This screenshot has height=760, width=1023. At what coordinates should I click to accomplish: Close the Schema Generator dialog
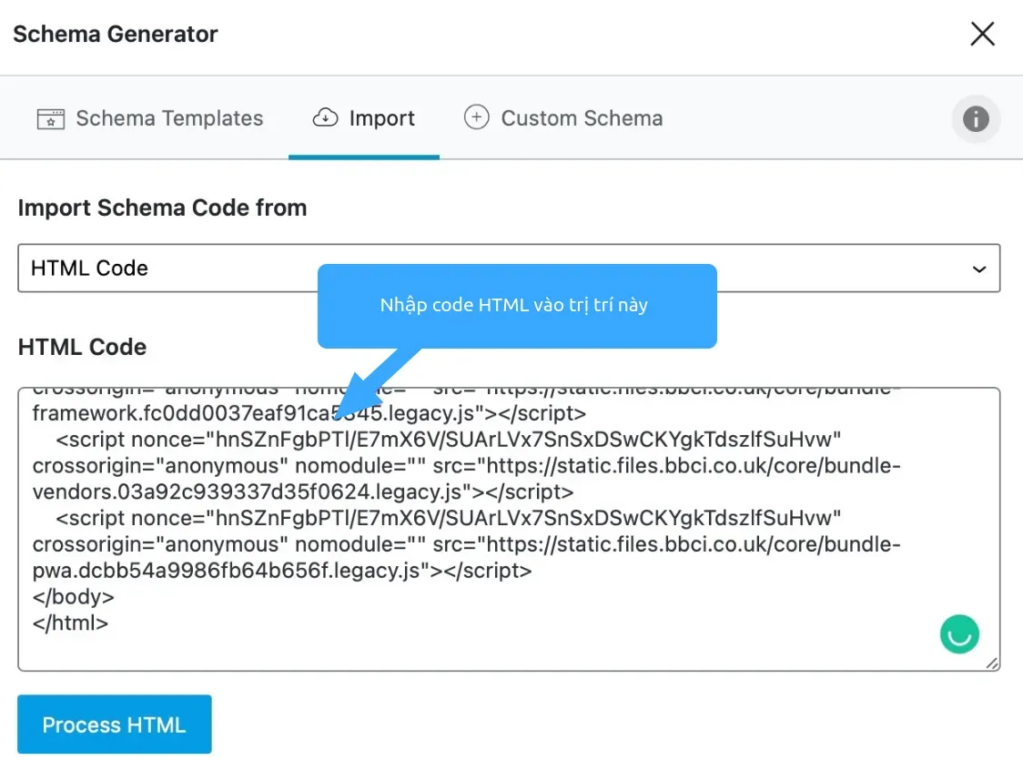coord(982,34)
